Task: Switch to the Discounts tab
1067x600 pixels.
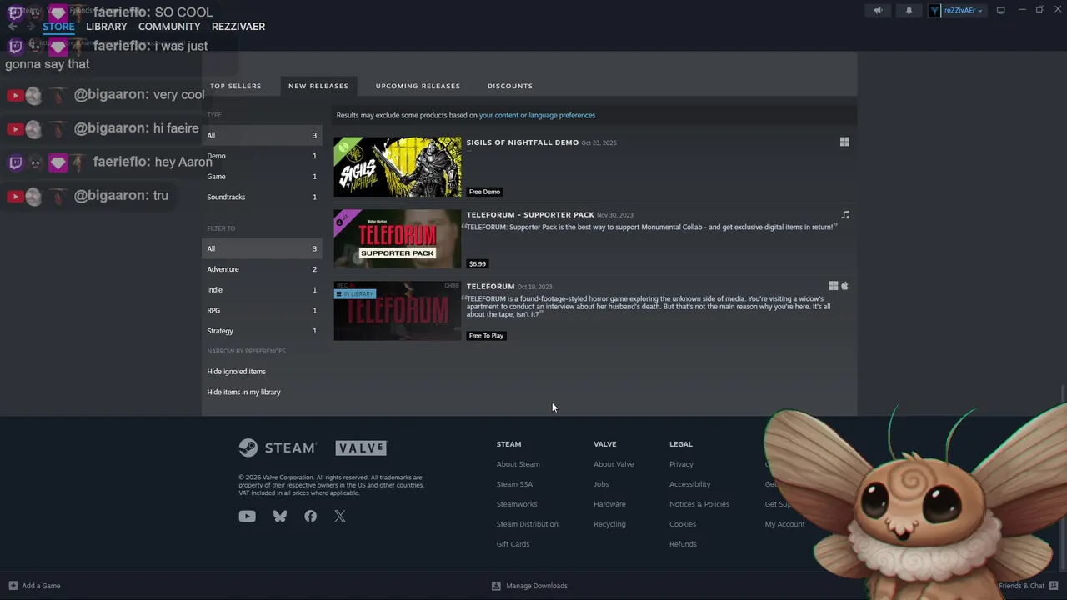Action: [510, 86]
